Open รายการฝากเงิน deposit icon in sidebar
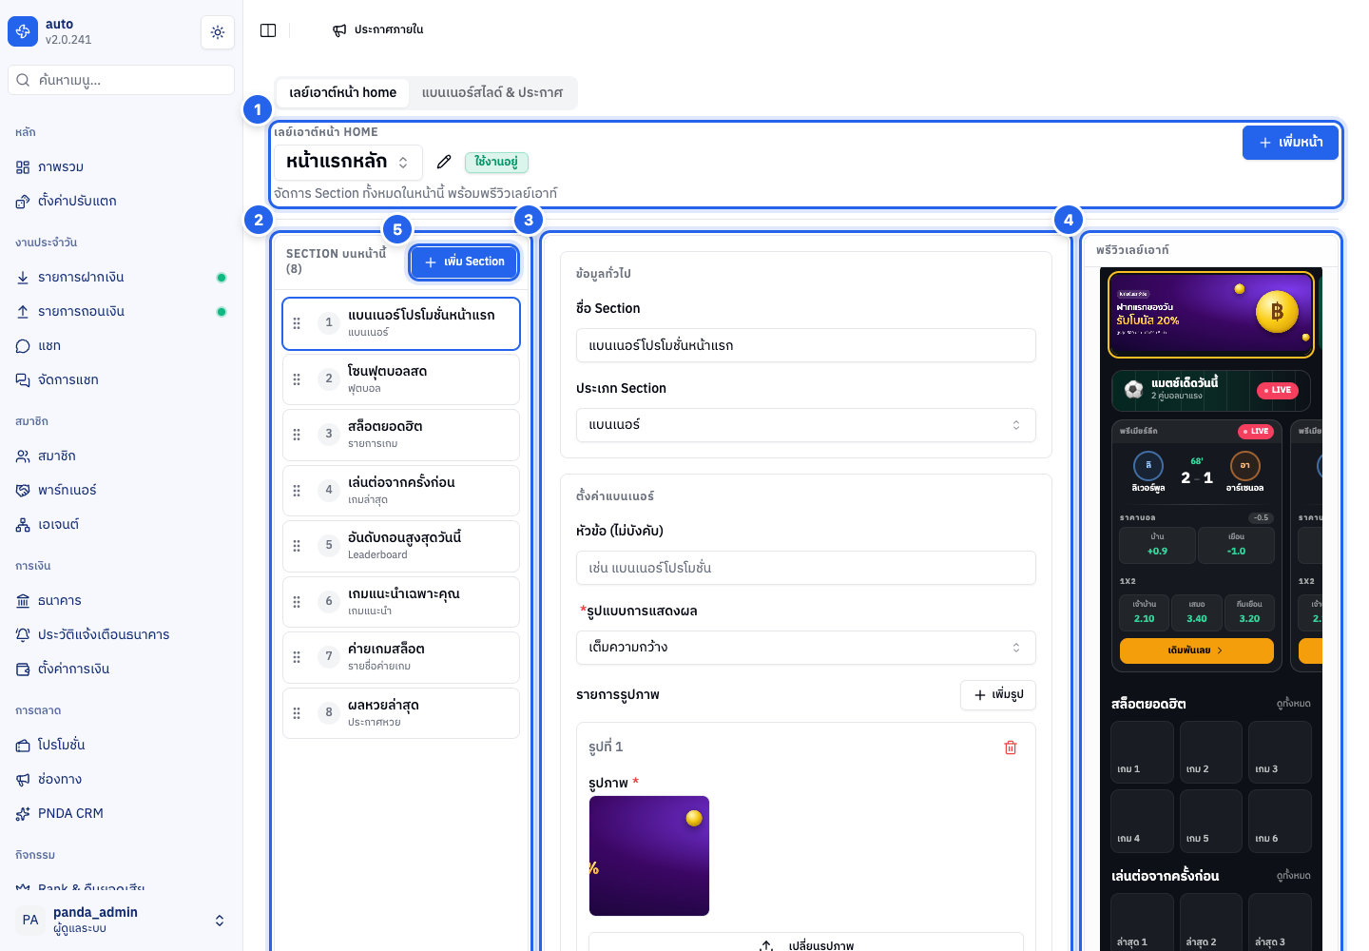The width and height of the screenshot is (1369, 951). tap(23, 278)
